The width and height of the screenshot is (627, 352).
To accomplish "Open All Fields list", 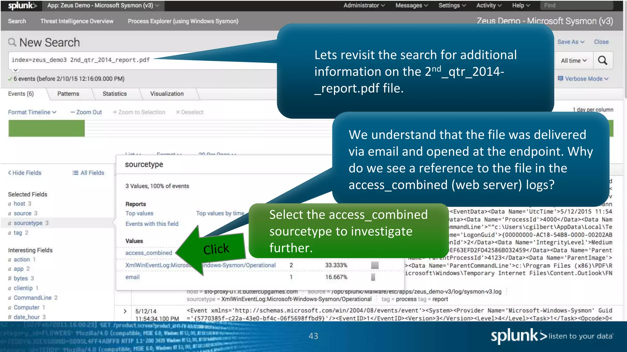I will pos(88,173).
